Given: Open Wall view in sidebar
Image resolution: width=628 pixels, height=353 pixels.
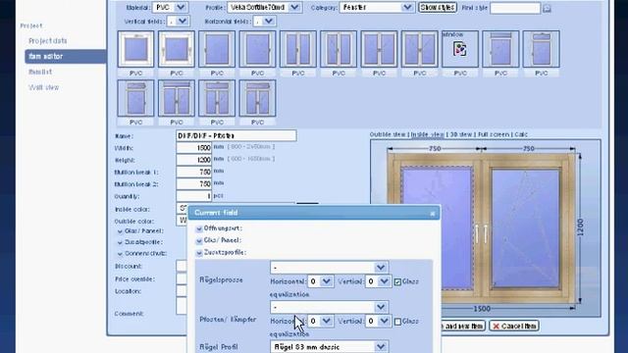Looking at the screenshot, I should (x=43, y=87).
